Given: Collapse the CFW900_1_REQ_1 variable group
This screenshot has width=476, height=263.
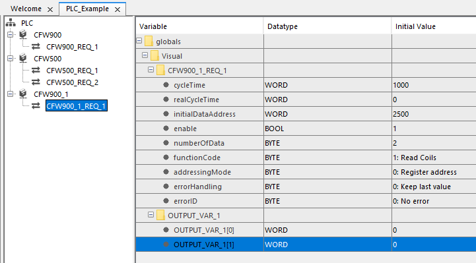Looking at the screenshot, I should tap(151, 70).
